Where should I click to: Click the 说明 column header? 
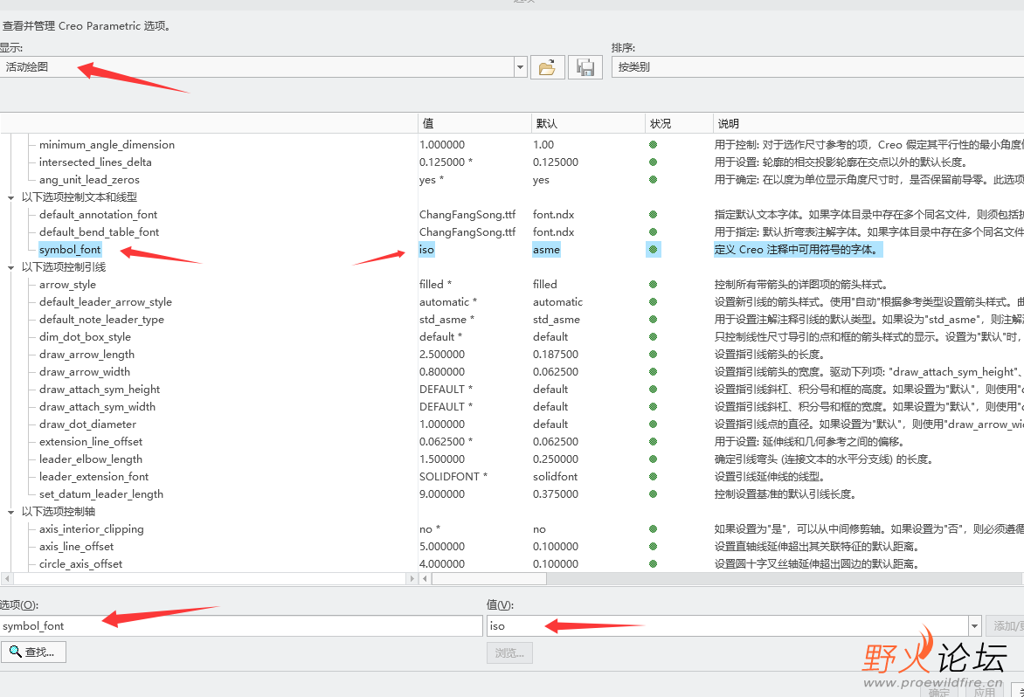(868, 123)
